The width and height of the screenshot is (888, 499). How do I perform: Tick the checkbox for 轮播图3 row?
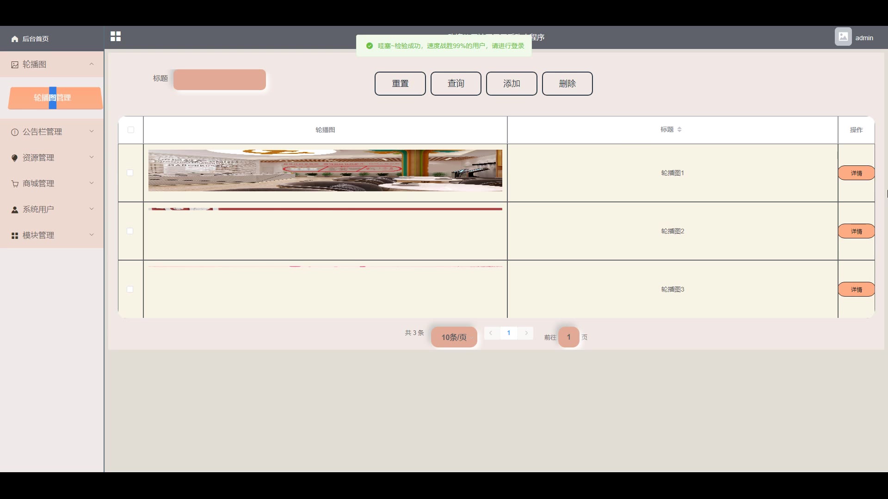click(130, 289)
